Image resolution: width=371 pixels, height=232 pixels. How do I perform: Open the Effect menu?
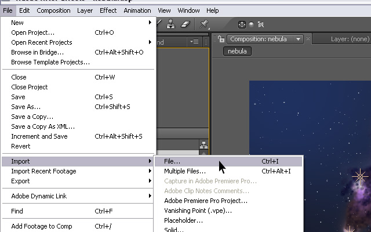108,10
